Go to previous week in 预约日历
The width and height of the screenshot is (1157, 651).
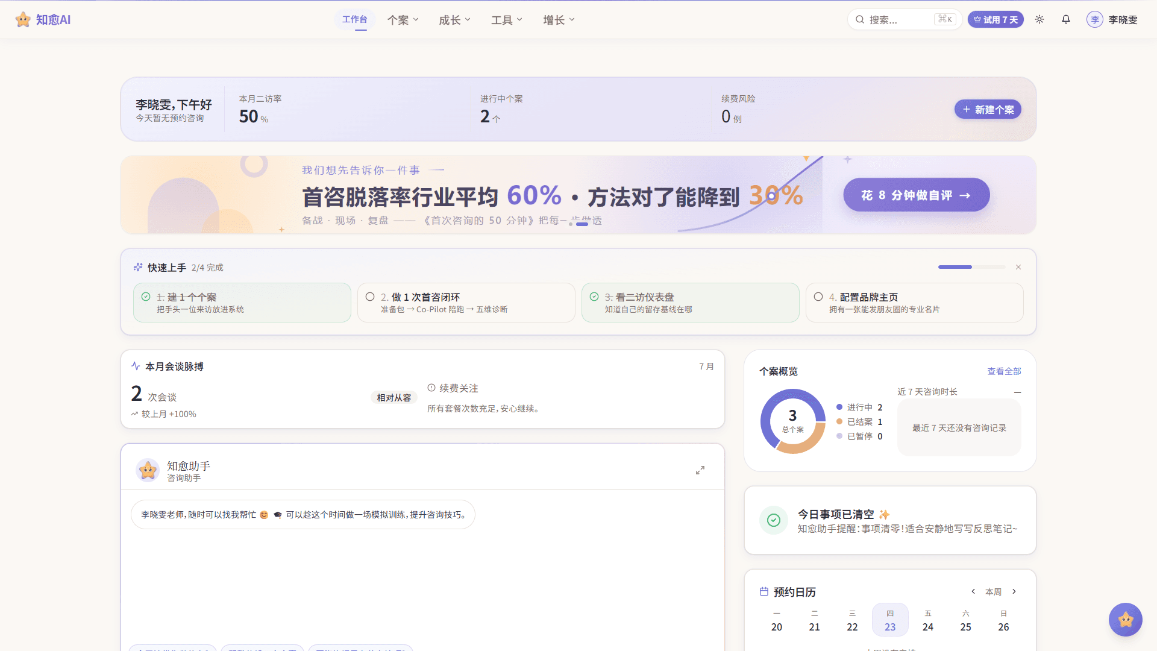coord(973,591)
